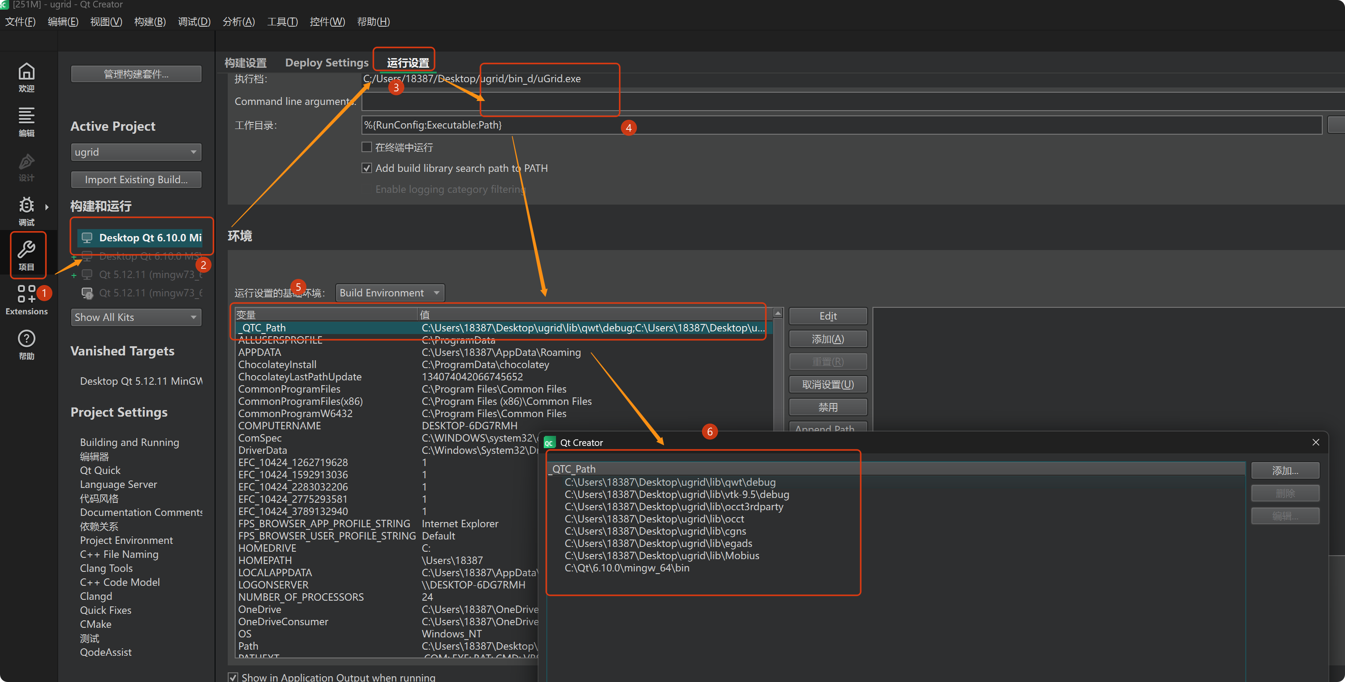Open the Active Project ugrid dropdown

point(136,152)
